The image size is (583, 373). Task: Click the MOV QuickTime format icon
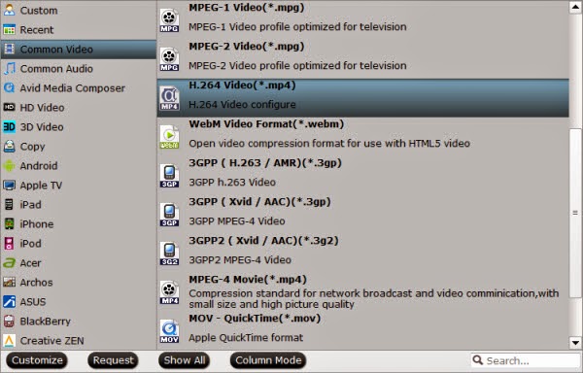[x=169, y=331]
